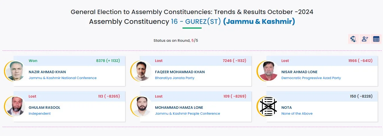Click the name NAZIR AHMAD KHAN
Image resolution: width=383 pixels, height=136 pixels.
tap(47, 72)
